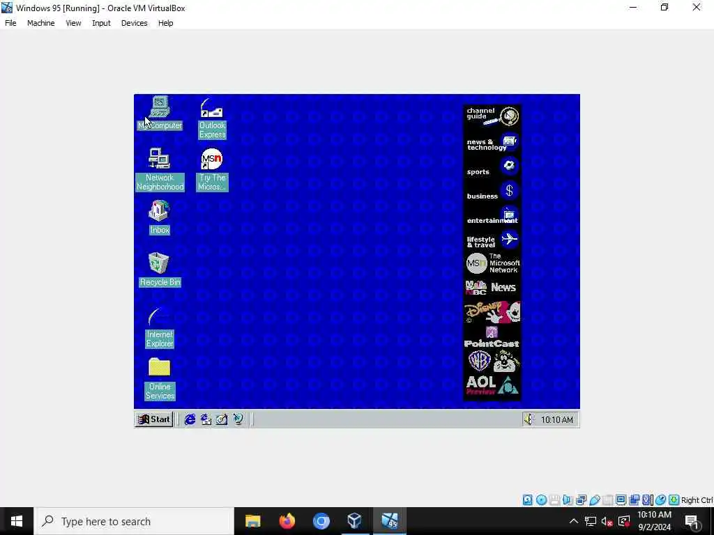Open Firefox from the host taskbar
Viewport: 714px width, 535px height.
(x=287, y=521)
